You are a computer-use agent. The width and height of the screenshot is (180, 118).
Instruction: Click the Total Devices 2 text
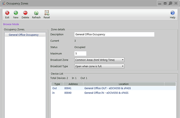click(59, 78)
